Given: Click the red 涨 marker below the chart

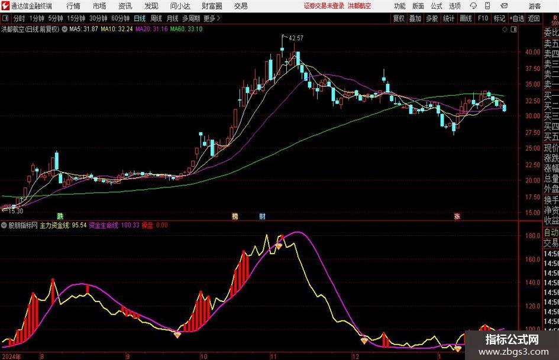Looking at the screenshot, I should 457,216.
